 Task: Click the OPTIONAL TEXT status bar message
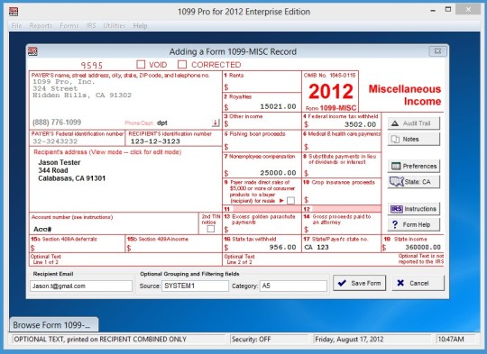pyautogui.click(x=100, y=339)
